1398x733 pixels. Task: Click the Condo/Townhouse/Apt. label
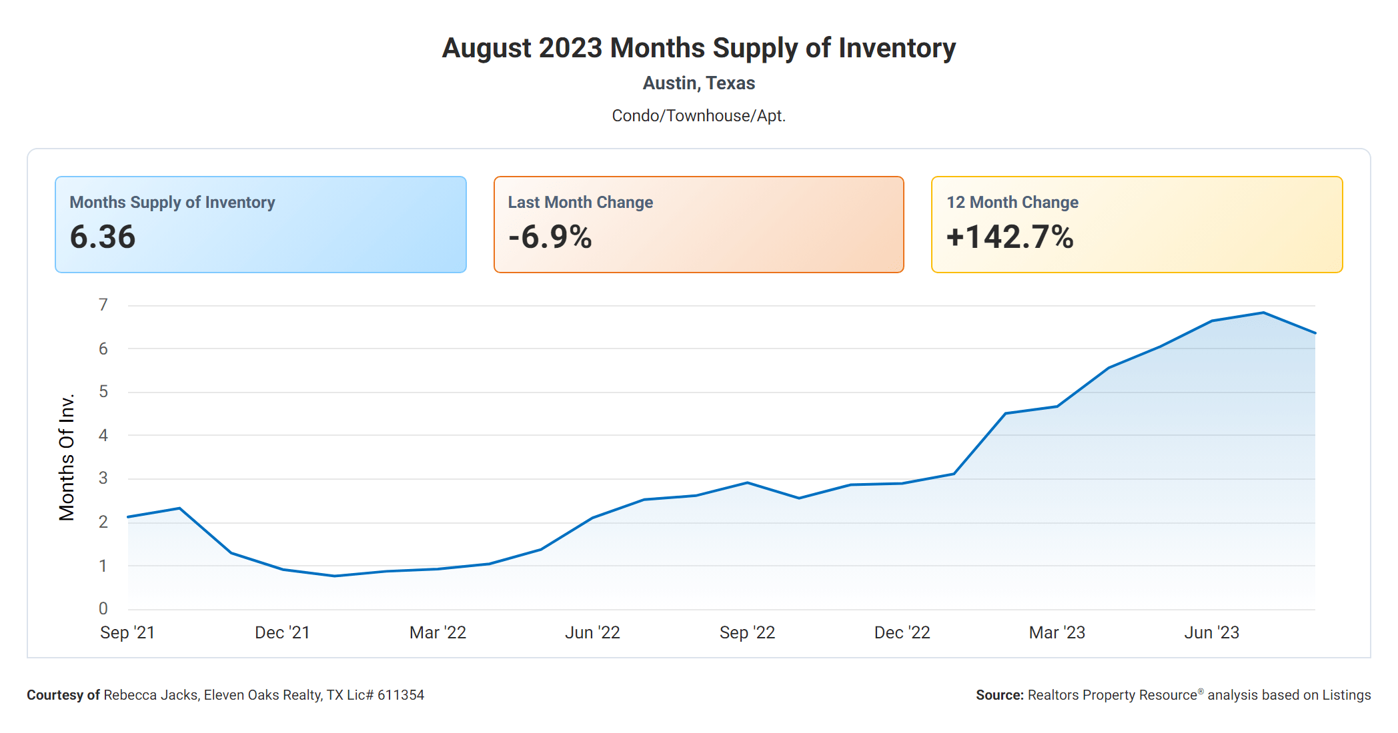coord(698,115)
